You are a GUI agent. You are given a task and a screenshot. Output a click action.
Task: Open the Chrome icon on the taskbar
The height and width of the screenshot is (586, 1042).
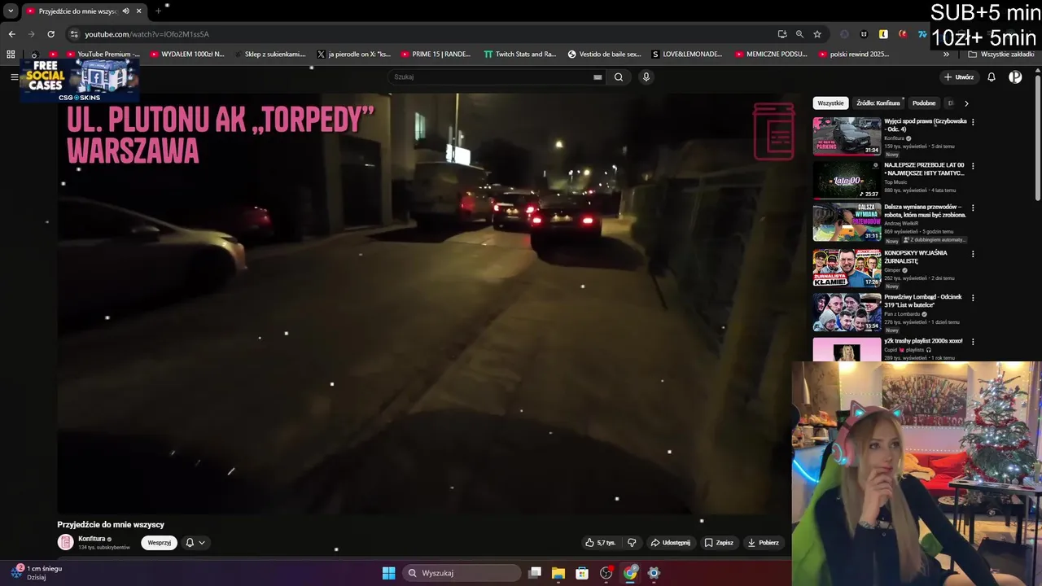tap(630, 573)
